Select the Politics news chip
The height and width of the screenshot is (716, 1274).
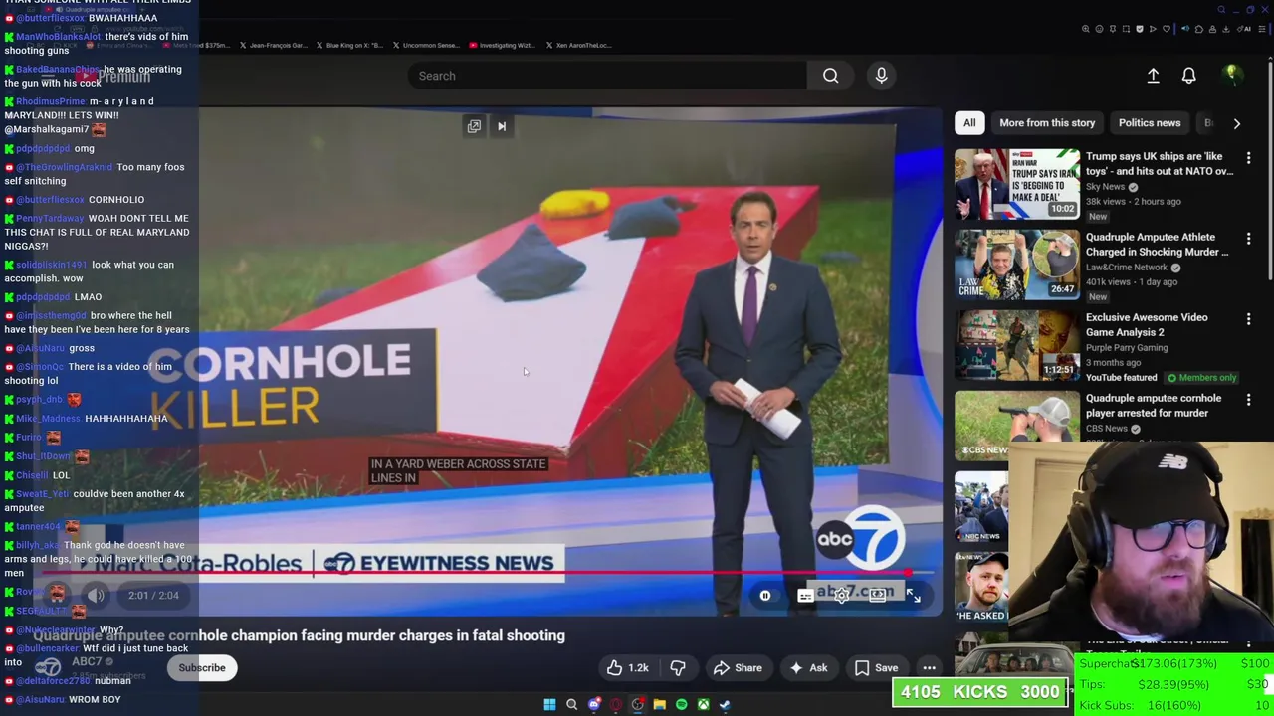pos(1150,123)
